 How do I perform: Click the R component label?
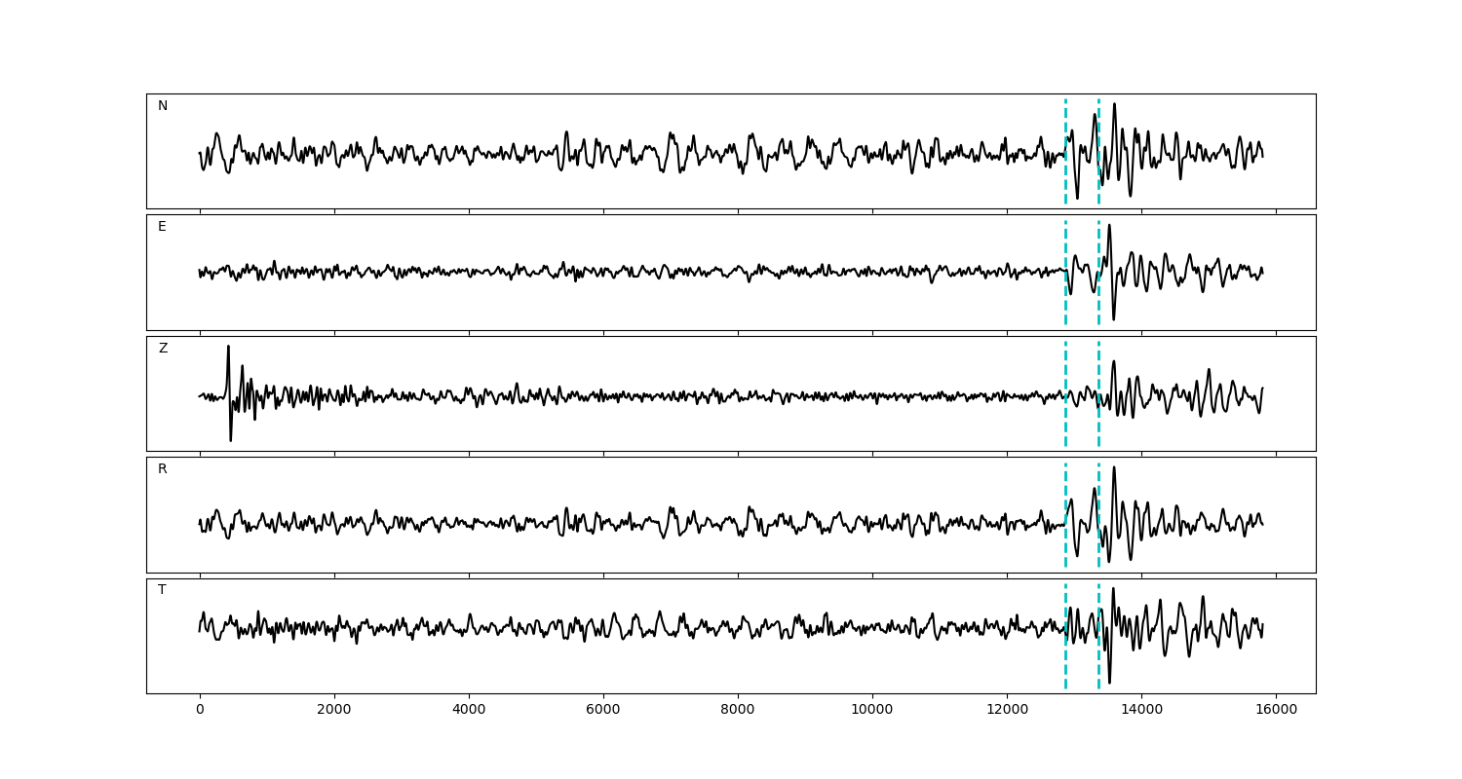point(163,469)
